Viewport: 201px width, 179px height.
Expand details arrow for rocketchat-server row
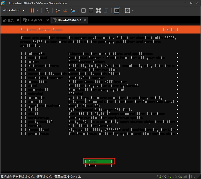[x=177, y=77]
